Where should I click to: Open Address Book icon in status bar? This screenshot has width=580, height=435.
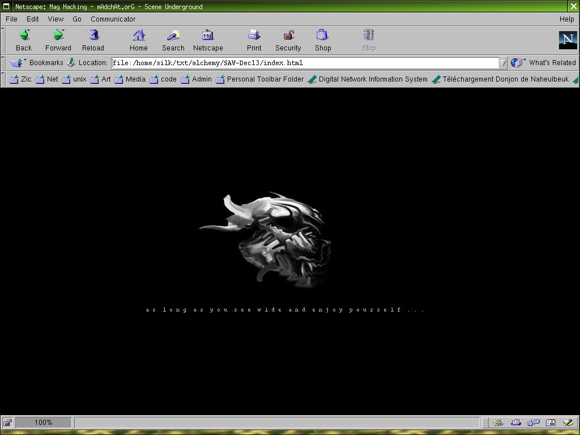coord(550,423)
